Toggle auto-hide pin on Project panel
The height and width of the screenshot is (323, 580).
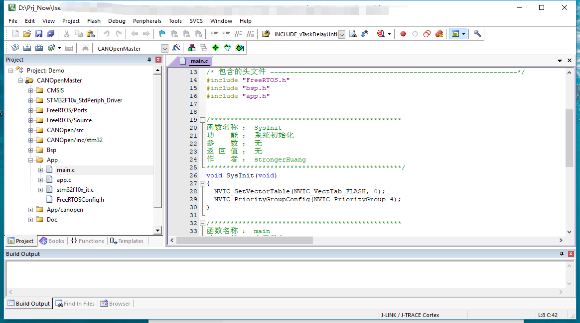[149, 60]
